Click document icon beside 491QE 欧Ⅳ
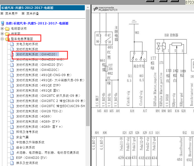The image size is (194, 166). coord(12,85)
